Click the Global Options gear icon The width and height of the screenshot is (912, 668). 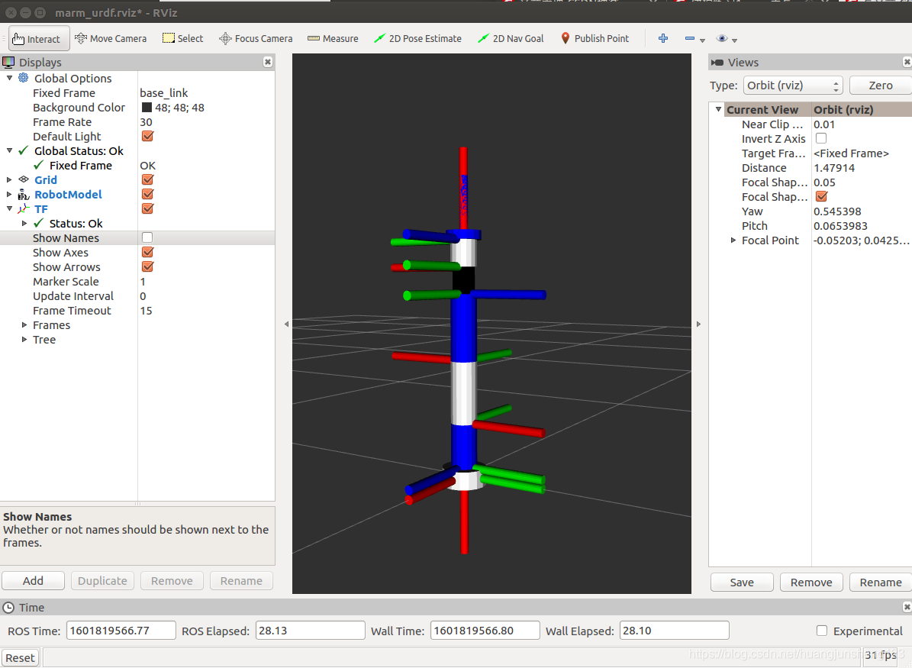pos(24,78)
